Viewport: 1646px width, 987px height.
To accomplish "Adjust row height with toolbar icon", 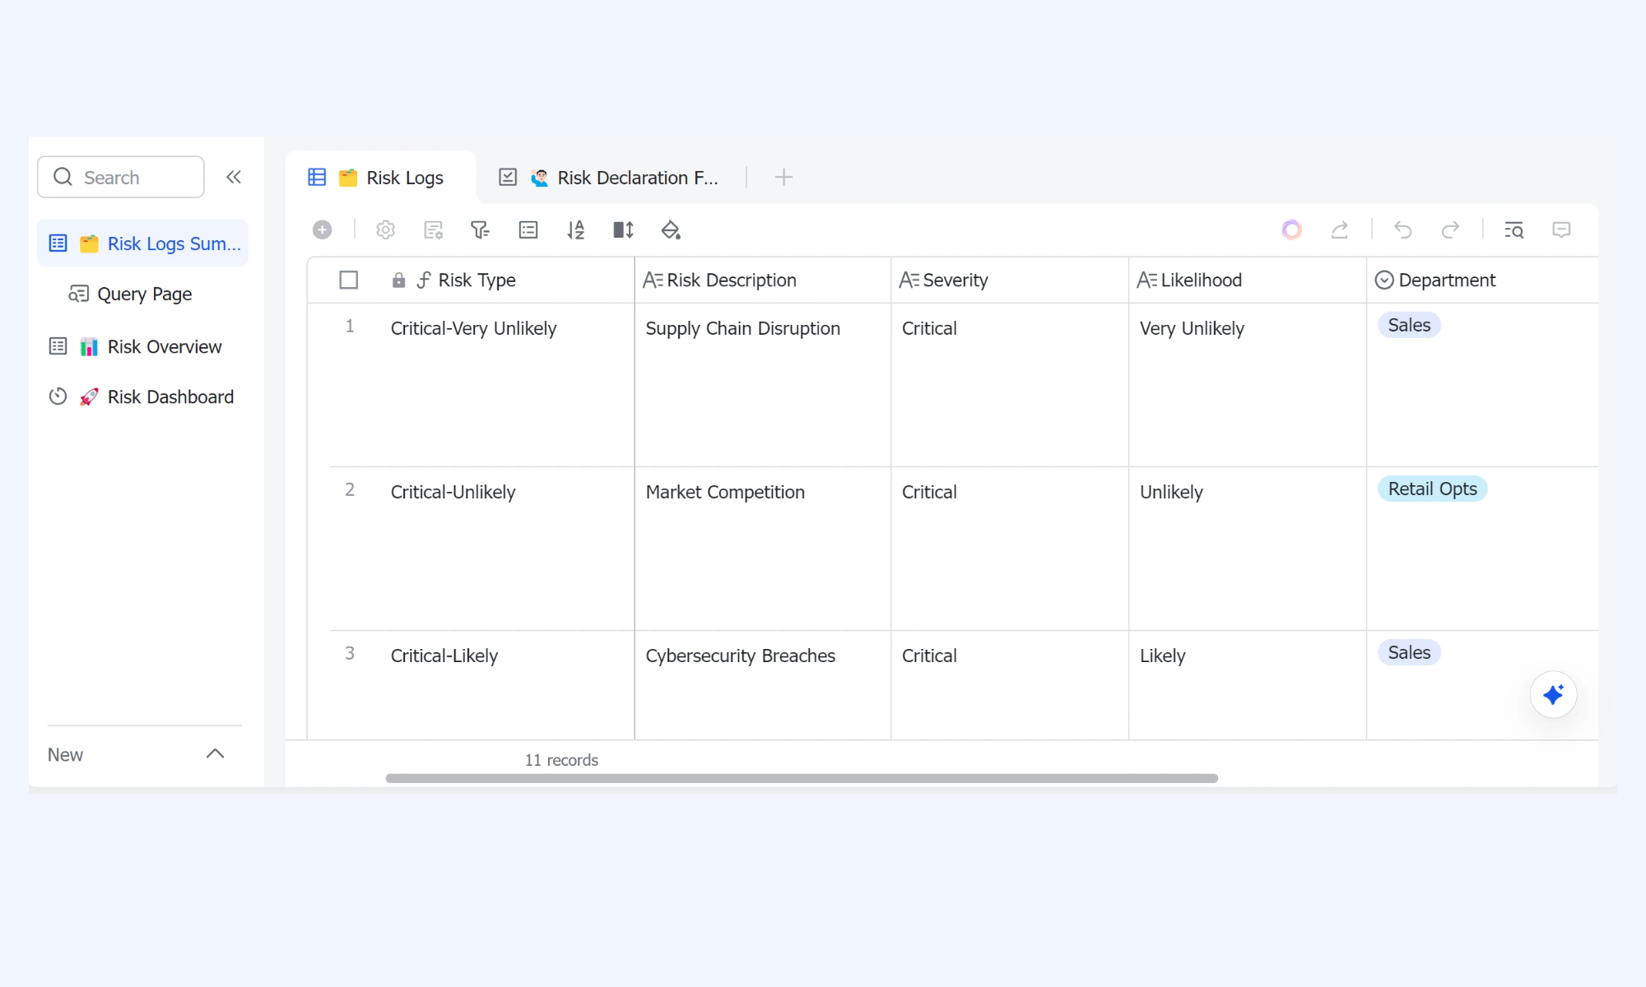I will [623, 230].
